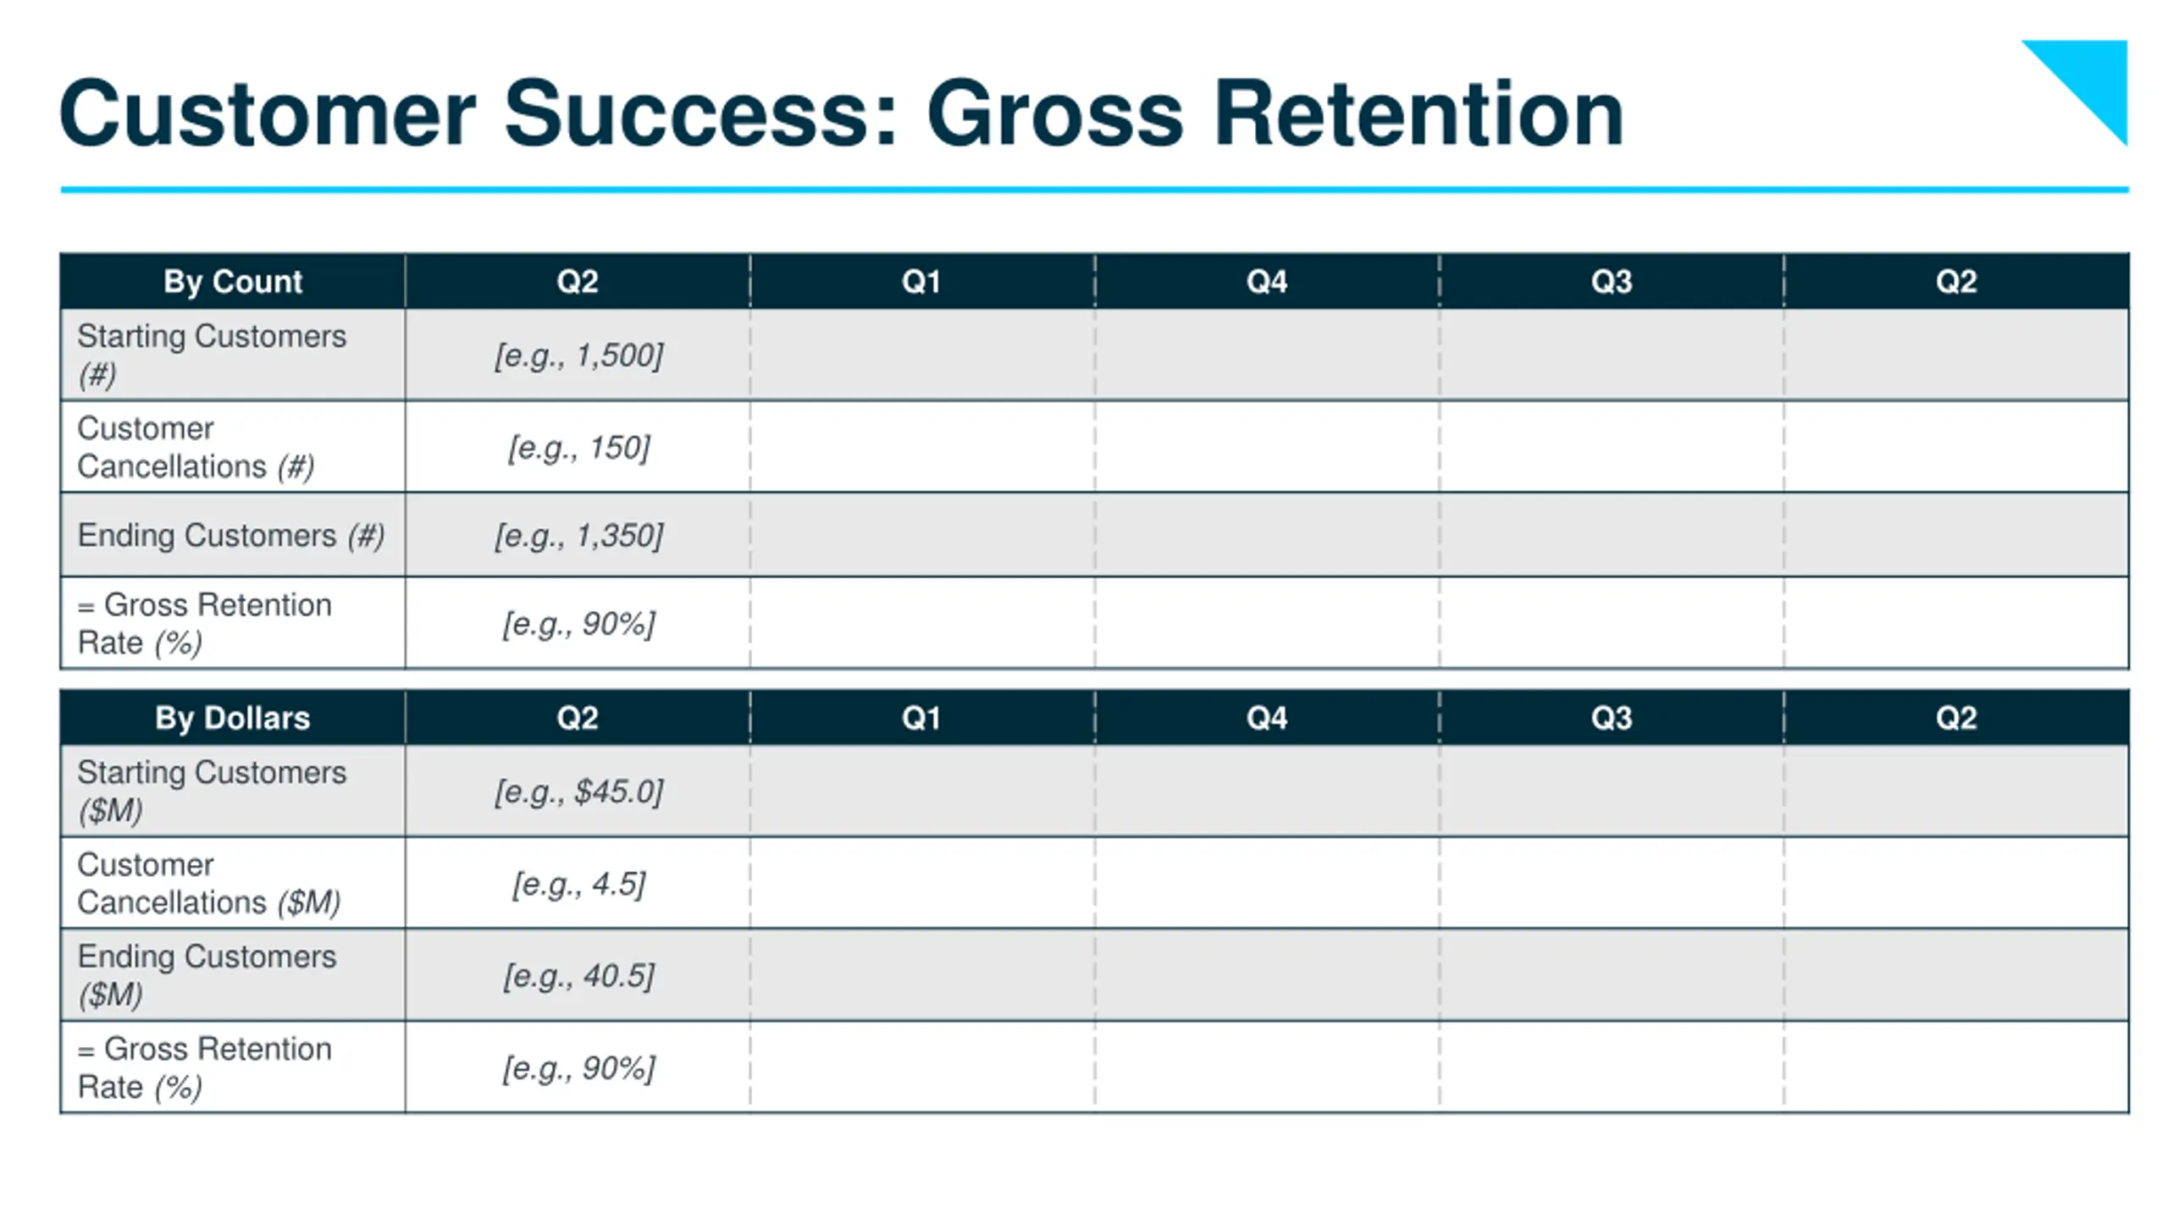
Task: Click the Q4 column header in By Dollars table
Action: [1267, 718]
